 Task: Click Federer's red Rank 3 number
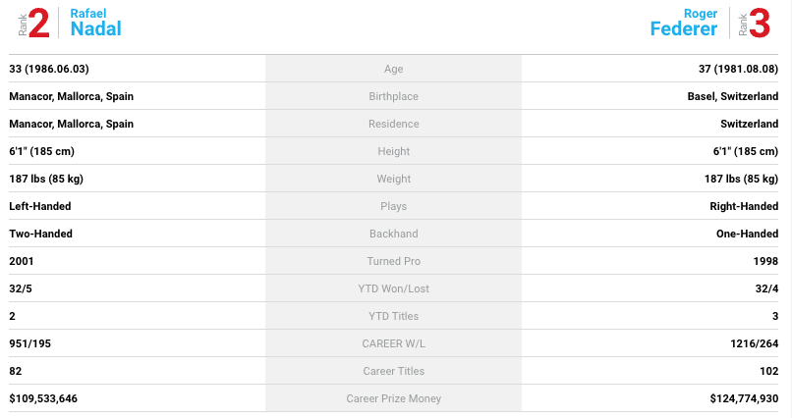click(760, 24)
